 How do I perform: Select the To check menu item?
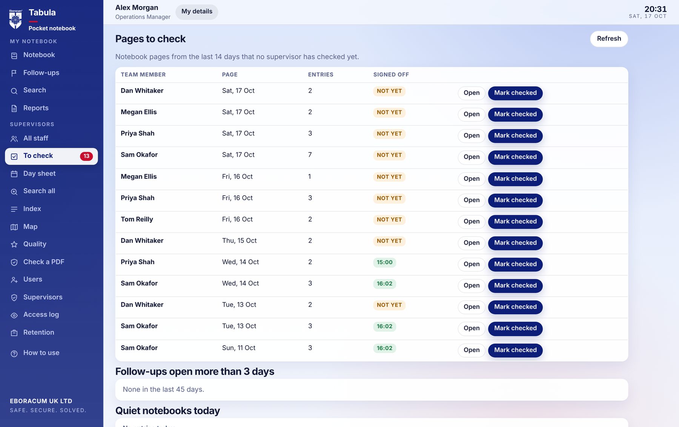[x=51, y=156]
